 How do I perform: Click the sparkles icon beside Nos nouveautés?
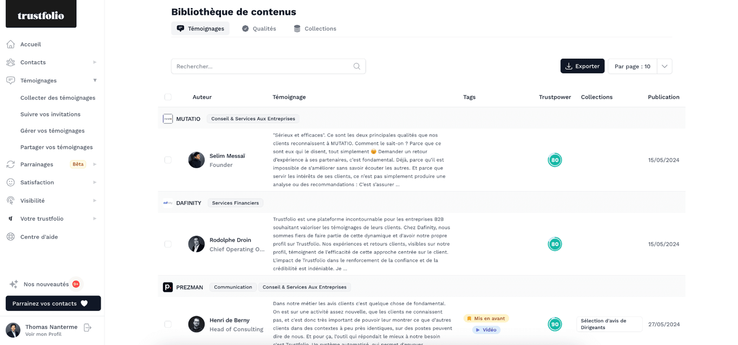[x=14, y=284]
